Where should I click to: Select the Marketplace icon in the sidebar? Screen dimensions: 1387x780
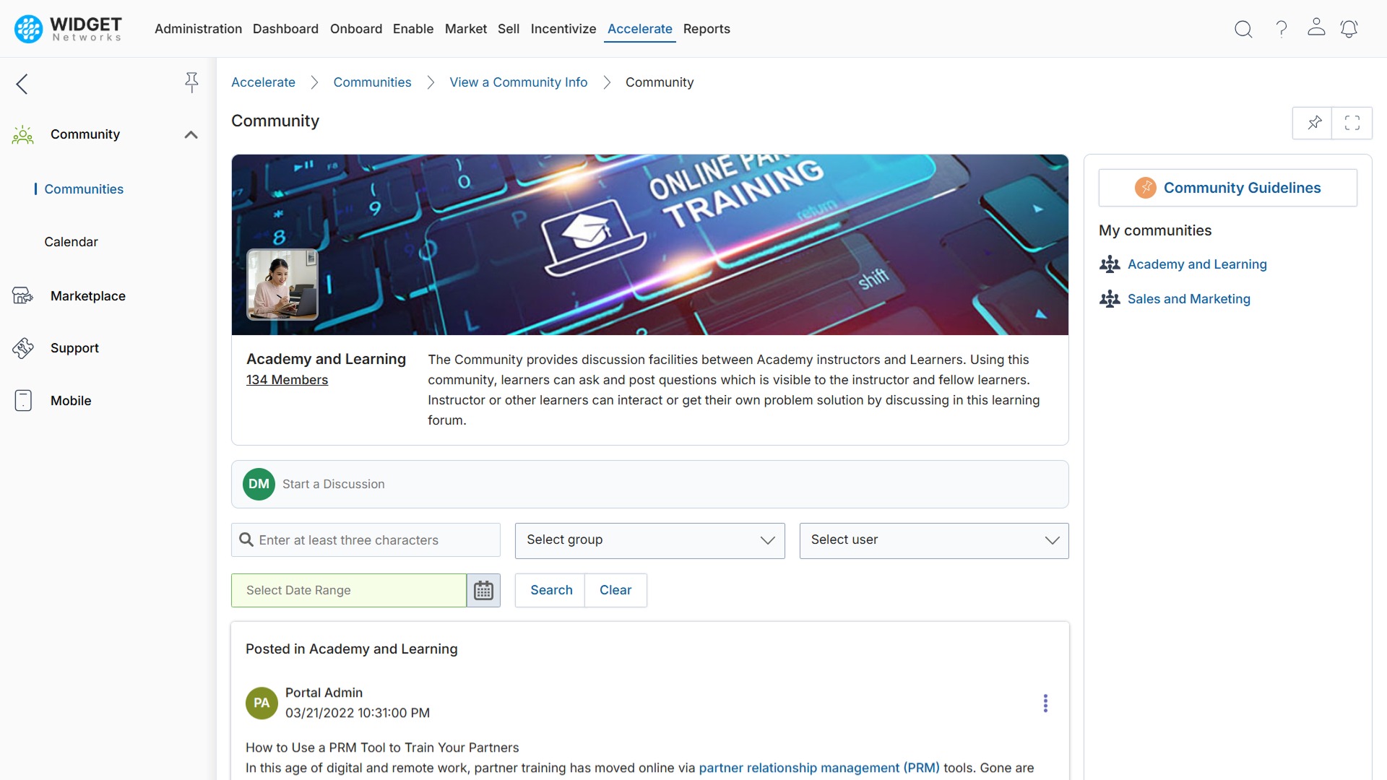pos(22,295)
